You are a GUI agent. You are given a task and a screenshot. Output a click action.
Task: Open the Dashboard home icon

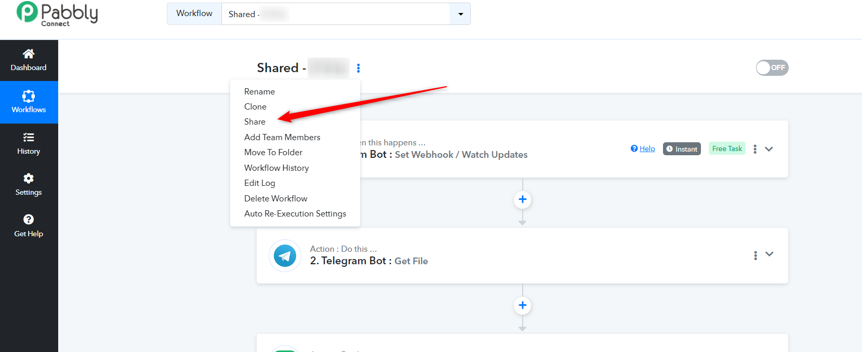point(29,53)
